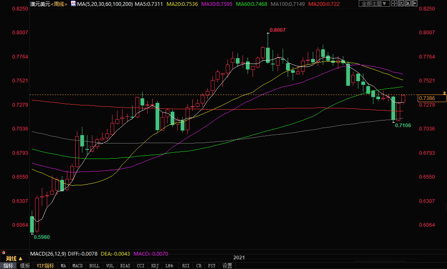Click the small orange arrow at right price axis
This screenshot has height=269, width=447.
point(444,92)
